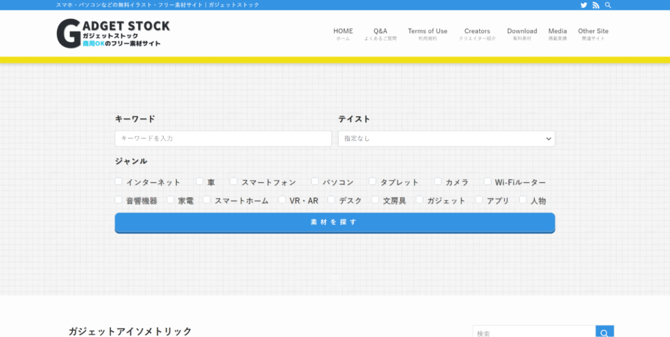Enable the インターネット checkbox
The height and width of the screenshot is (337, 670).
click(118, 182)
